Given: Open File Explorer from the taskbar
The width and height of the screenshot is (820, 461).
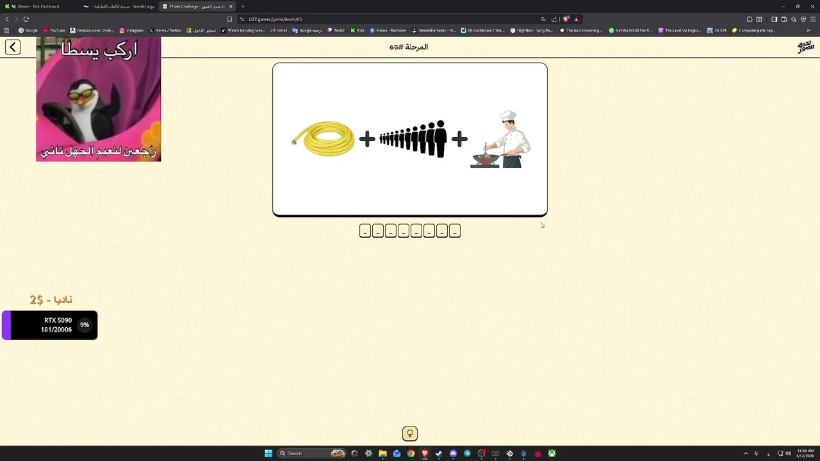Looking at the screenshot, I should (382, 453).
